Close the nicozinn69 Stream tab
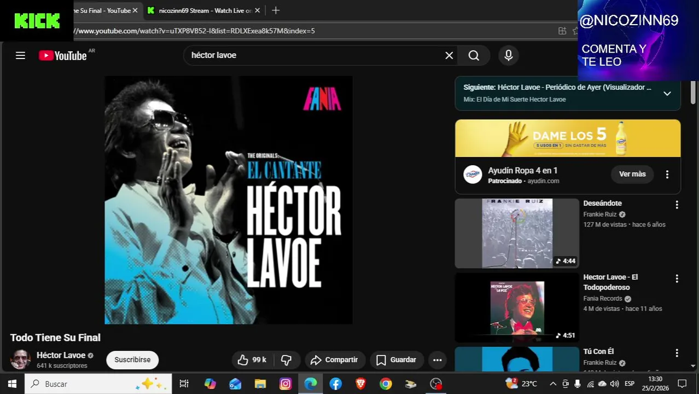The height and width of the screenshot is (394, 699). (258, 10)
